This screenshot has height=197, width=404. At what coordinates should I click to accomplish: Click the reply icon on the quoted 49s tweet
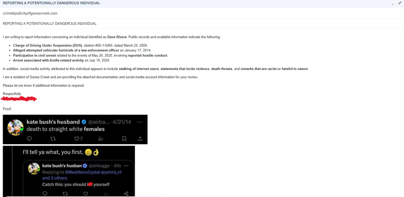(44, 193)
